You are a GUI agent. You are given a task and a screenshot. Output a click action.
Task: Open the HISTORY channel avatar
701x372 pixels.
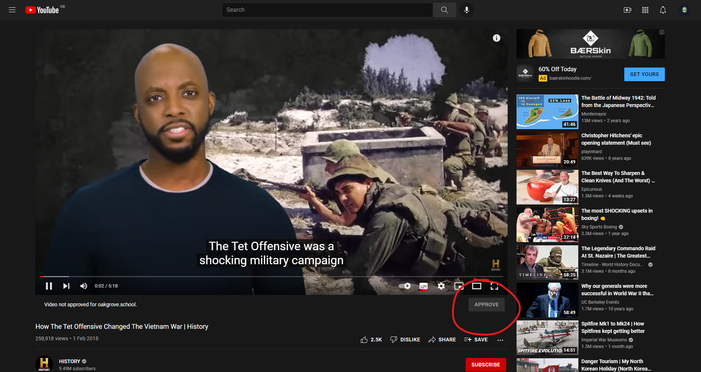pos(44,364)
